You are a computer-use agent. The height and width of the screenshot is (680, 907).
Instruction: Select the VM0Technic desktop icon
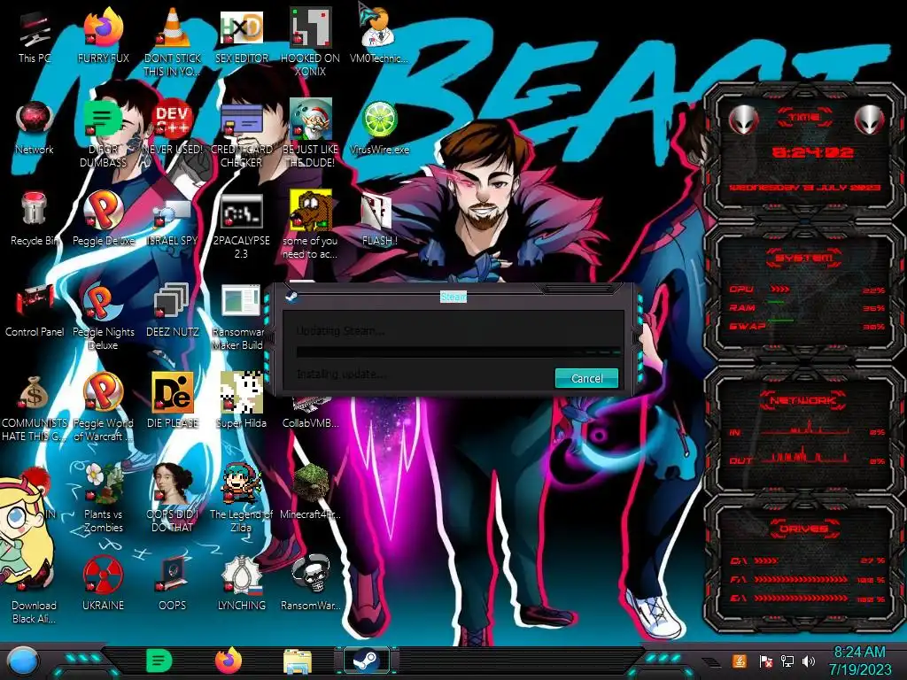point(379,35)
